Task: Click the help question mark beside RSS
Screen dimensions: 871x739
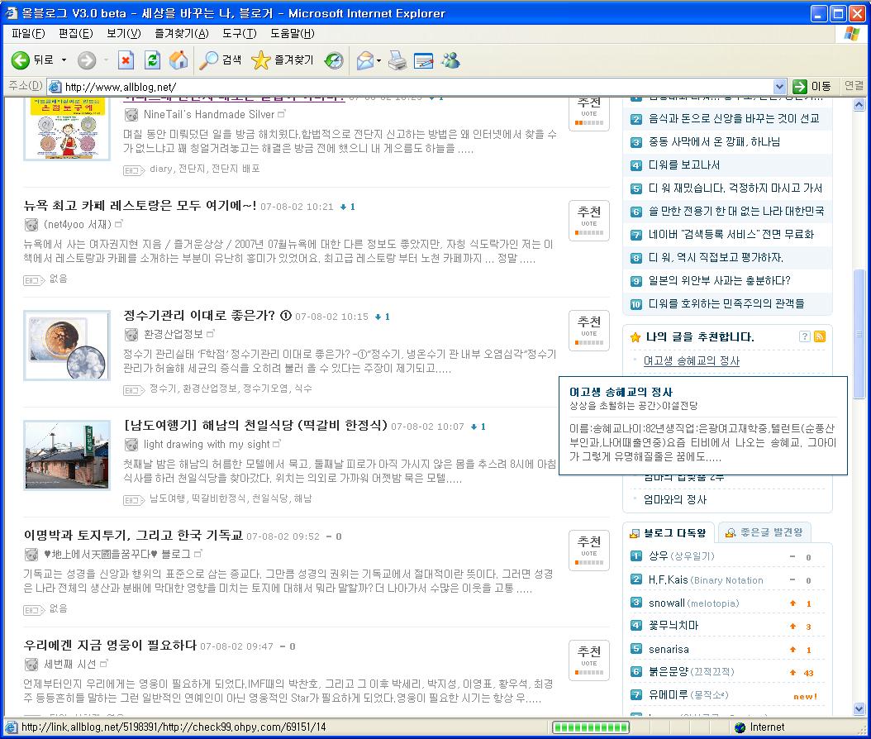Action: (x=804, y=336)
